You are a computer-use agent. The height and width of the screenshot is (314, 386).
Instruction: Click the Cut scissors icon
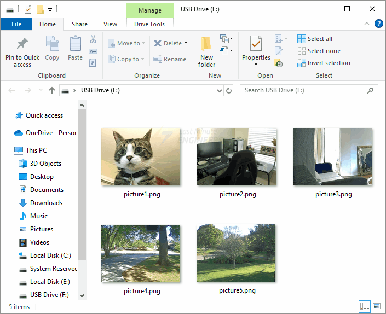(x=93, y=39)
